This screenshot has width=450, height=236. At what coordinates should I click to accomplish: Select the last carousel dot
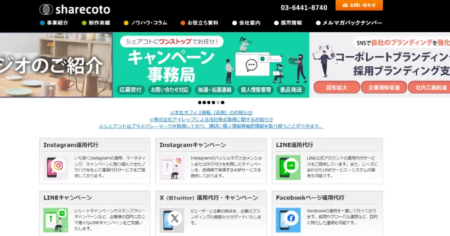click(x=223, y=103)
